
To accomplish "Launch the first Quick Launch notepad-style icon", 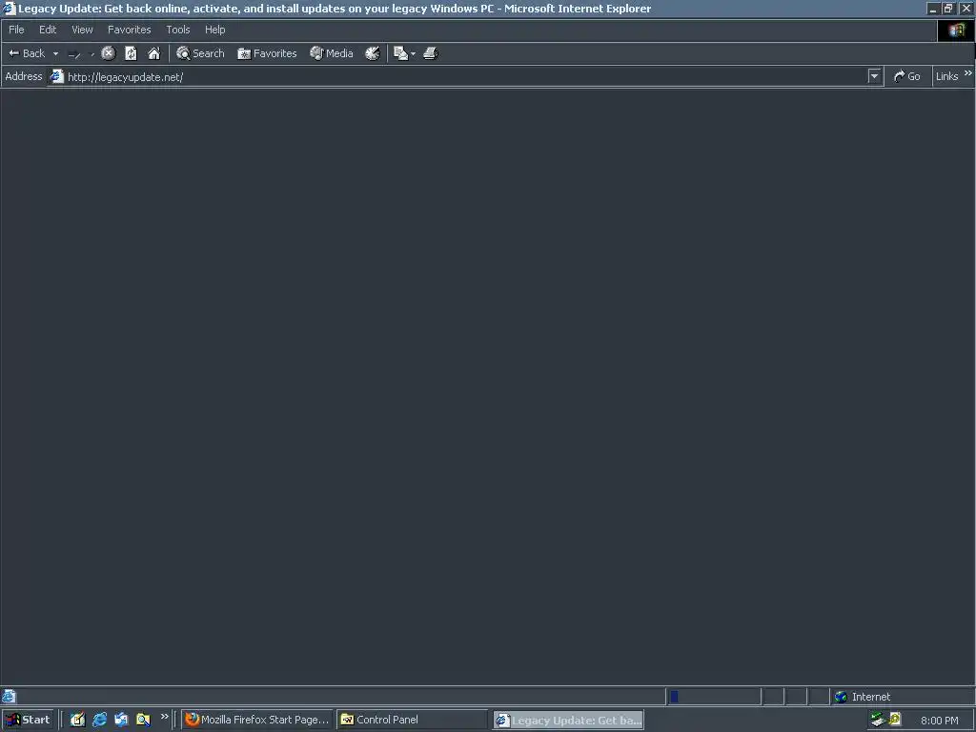I will click(x=77, y=720).
